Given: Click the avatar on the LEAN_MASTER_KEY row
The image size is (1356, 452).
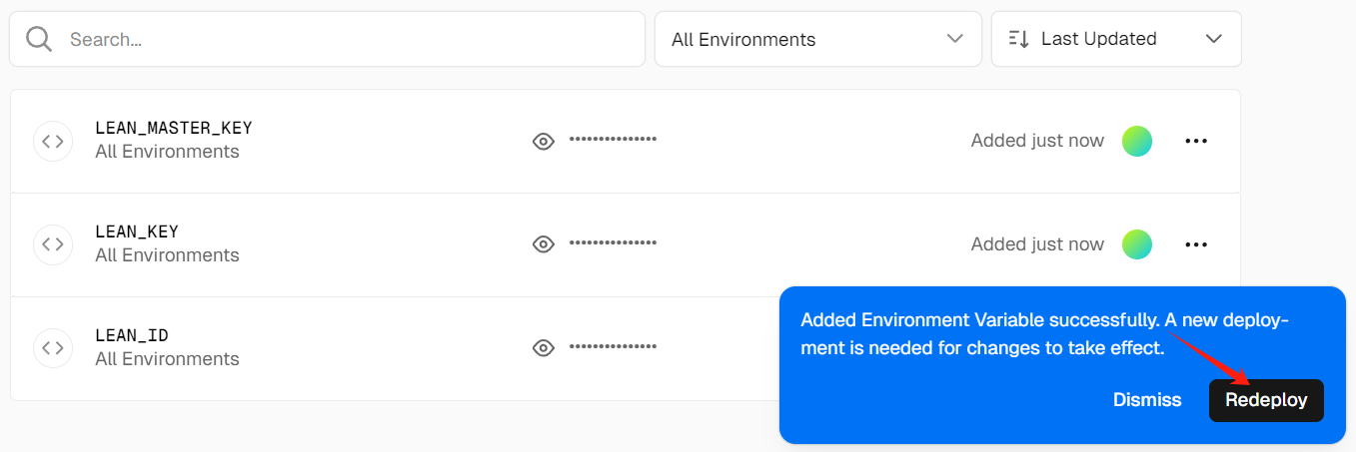Looking at the screenshot, I should click(x=1137, y=141).
